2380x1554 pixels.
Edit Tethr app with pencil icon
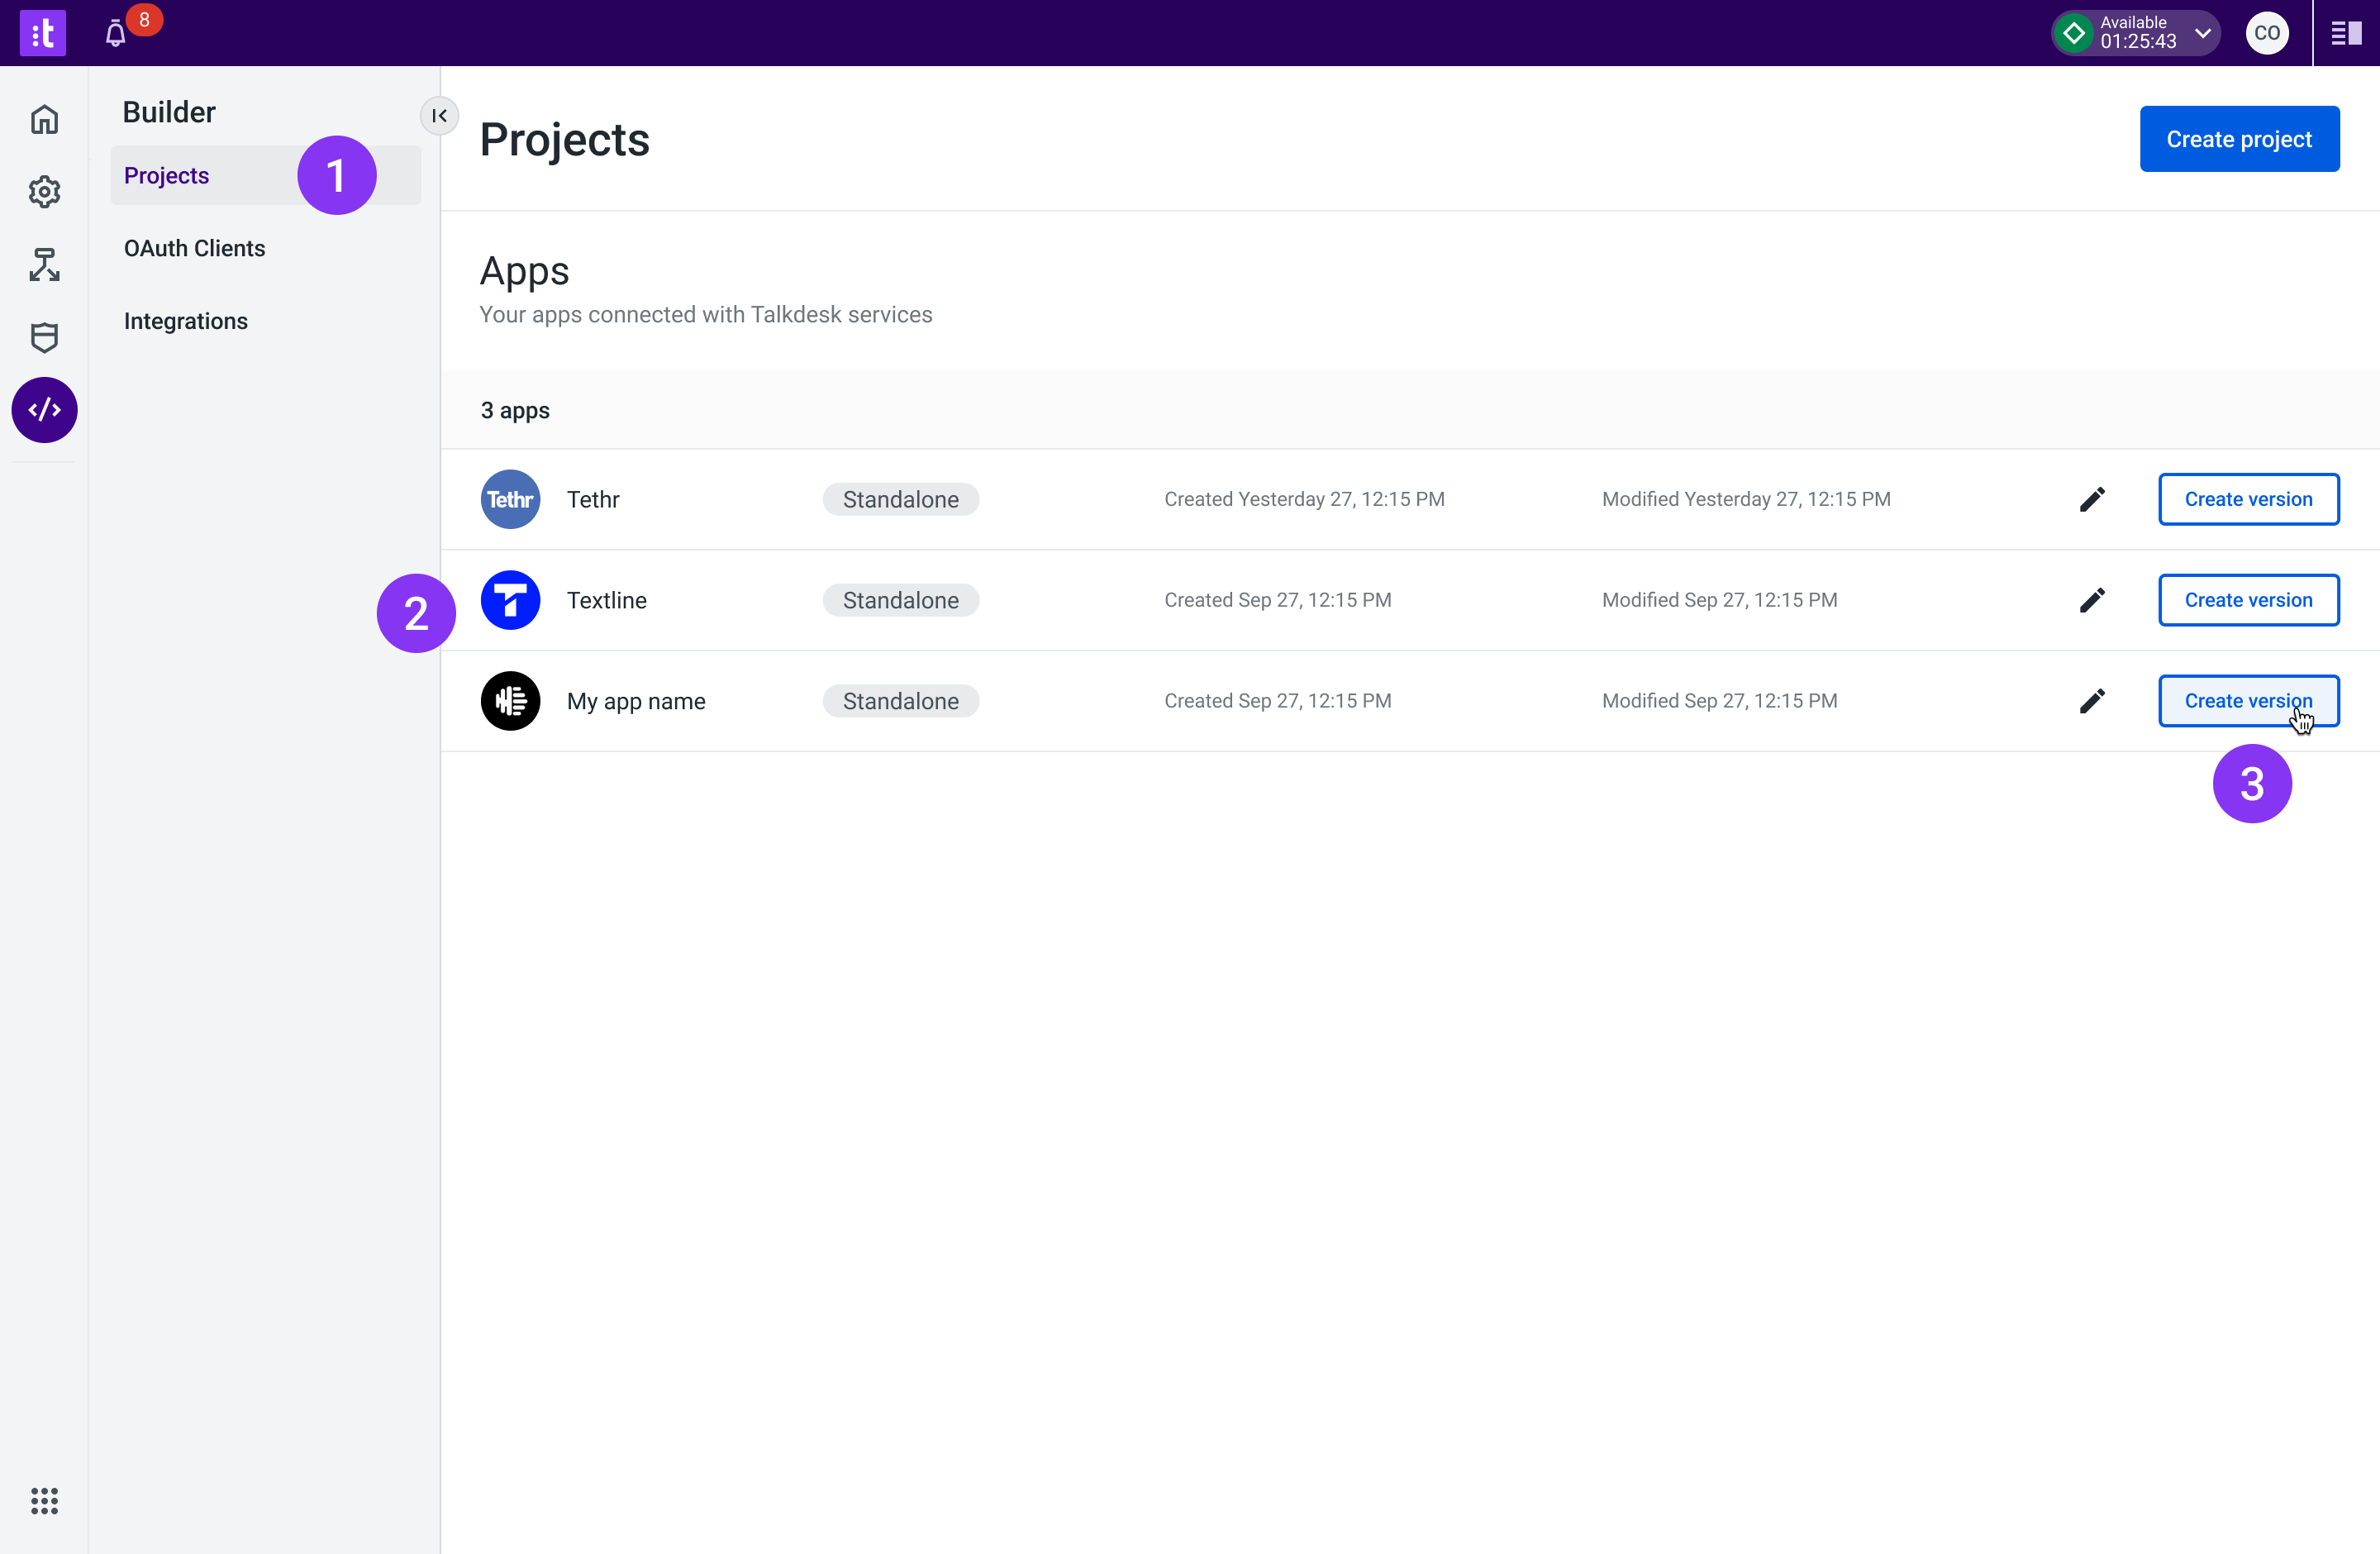[x=2092, y=499]
